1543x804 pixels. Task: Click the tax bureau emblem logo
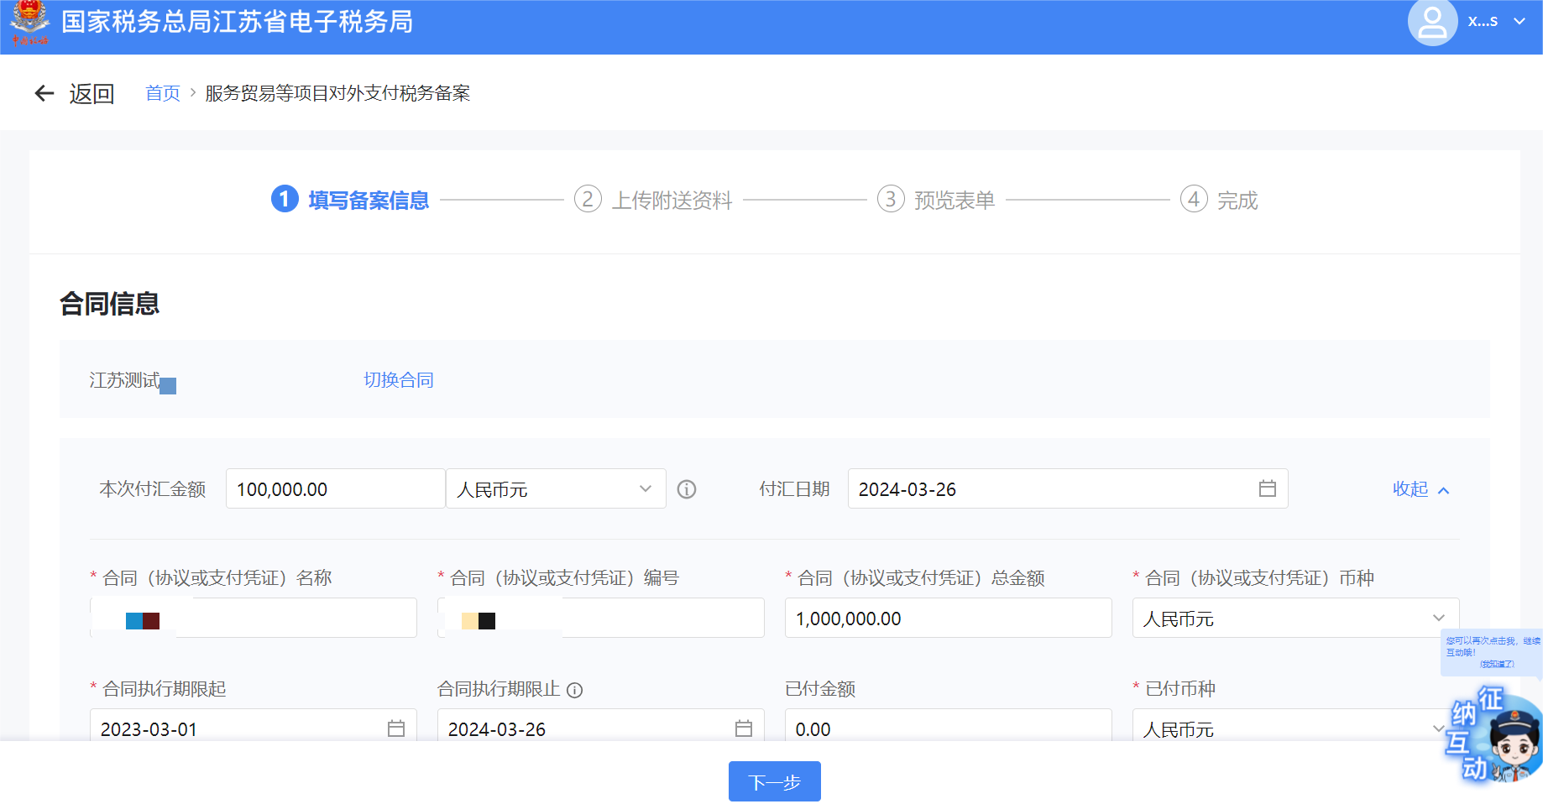pos(29,23)
